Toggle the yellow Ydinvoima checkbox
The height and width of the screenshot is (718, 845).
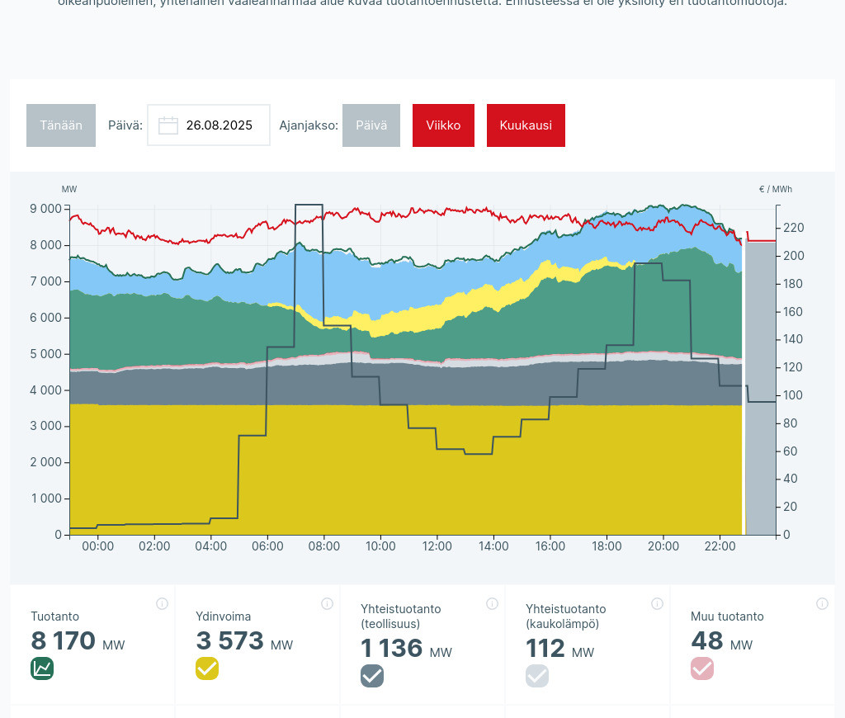click(207, 668)
